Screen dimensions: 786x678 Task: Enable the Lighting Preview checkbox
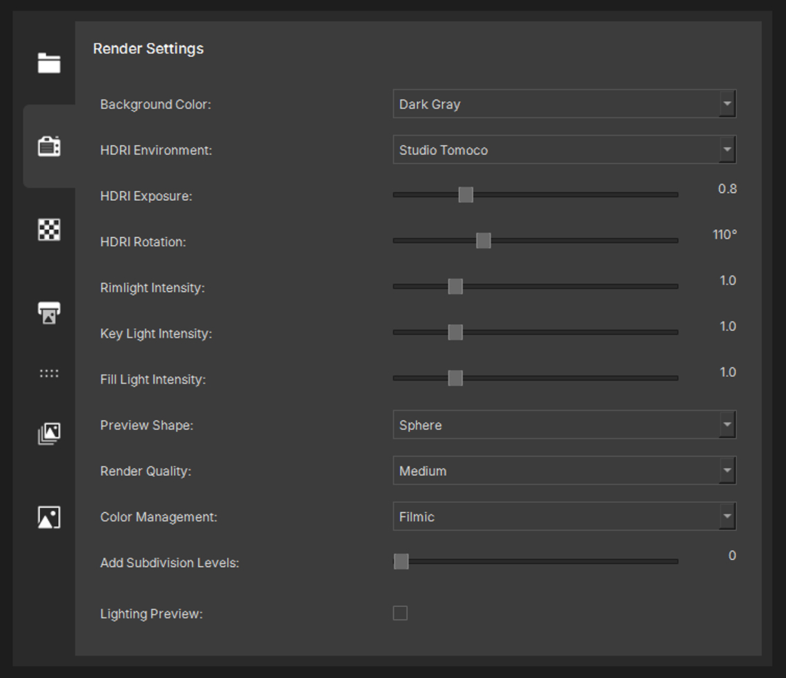coord(400,613)
